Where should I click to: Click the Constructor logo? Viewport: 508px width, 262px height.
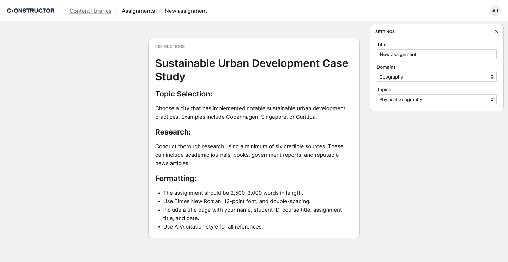pyautogui.click(x=31, y=11)
